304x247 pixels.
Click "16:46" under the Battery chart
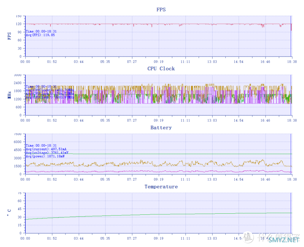265,180
